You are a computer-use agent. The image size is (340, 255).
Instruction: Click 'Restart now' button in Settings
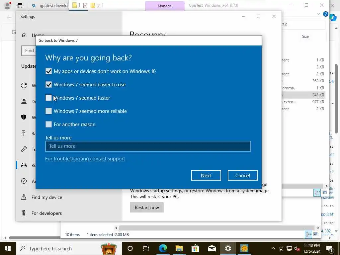click(x=147, y=208)
